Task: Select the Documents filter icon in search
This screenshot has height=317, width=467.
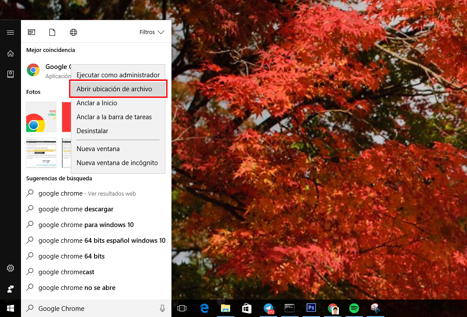Action: 52,32
